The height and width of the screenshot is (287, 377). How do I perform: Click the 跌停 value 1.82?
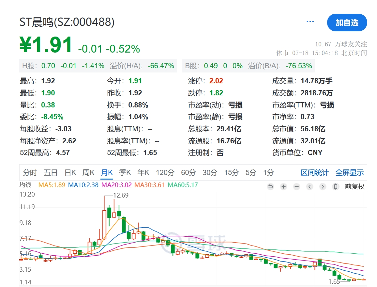(x=216, y=93)
